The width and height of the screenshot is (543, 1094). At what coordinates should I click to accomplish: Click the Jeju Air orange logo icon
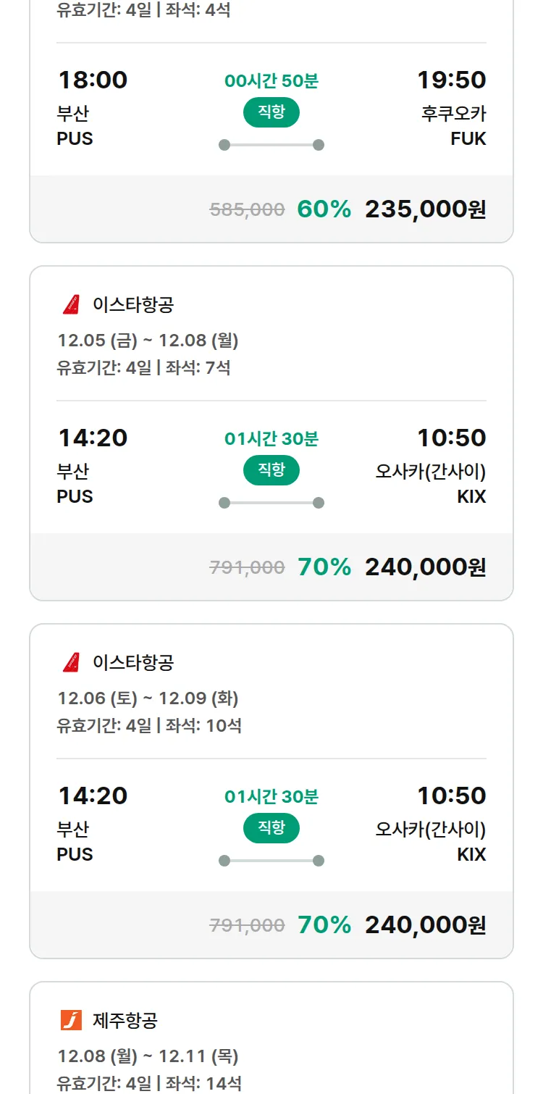tap(71, 1021)
